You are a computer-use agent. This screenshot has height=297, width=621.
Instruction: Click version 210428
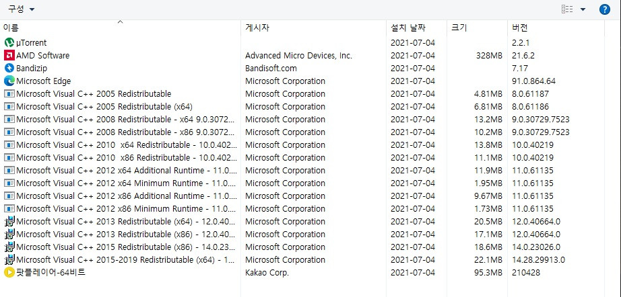click(x=526, y=273)
